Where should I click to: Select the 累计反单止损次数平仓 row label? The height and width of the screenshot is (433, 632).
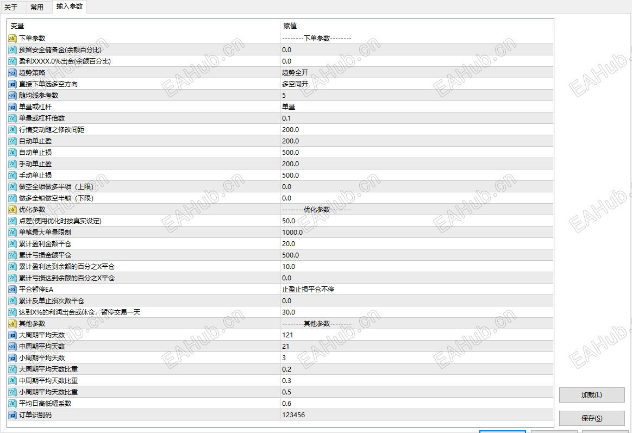point(52,301)
